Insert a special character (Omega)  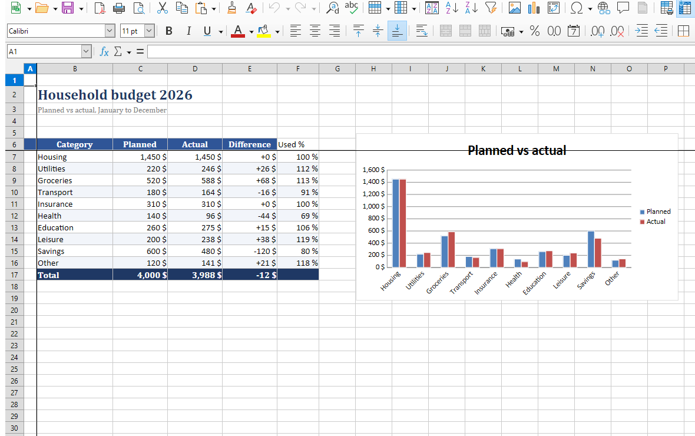pyautogui.click(x=577, y=8)
